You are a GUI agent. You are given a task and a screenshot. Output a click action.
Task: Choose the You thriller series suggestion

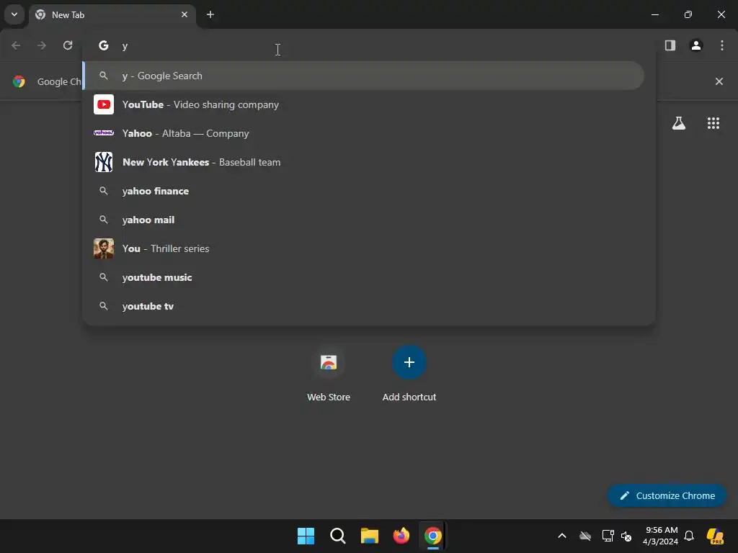point(363,248)
